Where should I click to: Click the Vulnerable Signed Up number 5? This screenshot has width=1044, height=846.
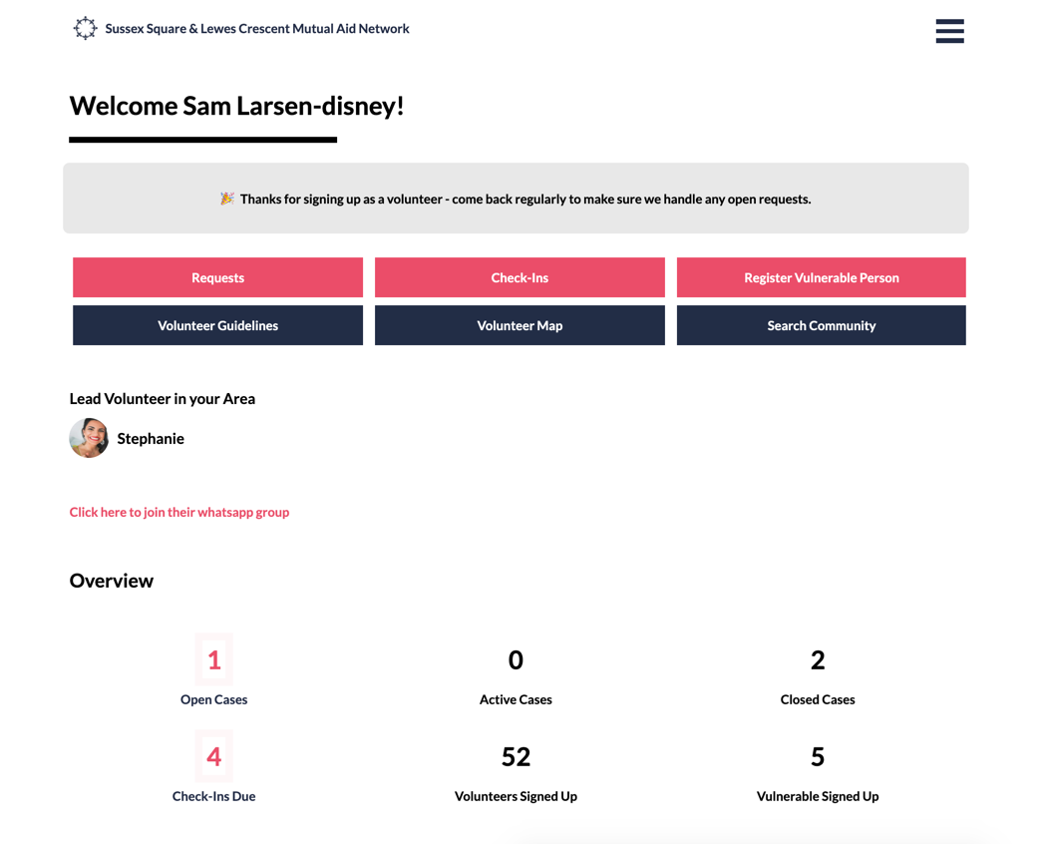pyautogui.click(x=818, y=756)
